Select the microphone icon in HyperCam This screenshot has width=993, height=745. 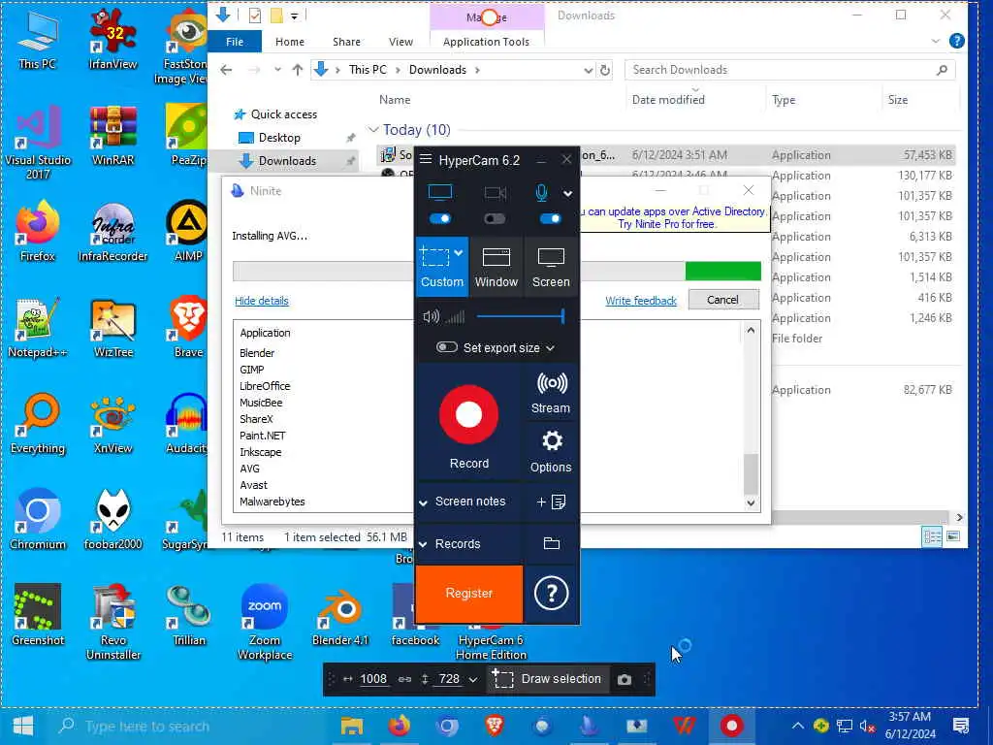[x=541, y=193]
